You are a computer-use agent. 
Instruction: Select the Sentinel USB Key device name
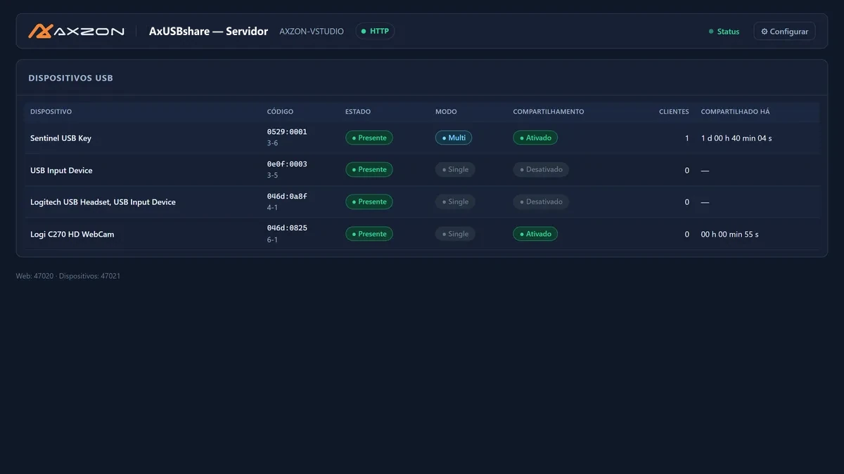click(x=60, y=138)
